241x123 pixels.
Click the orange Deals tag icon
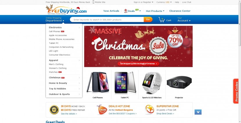pos(102,110)
